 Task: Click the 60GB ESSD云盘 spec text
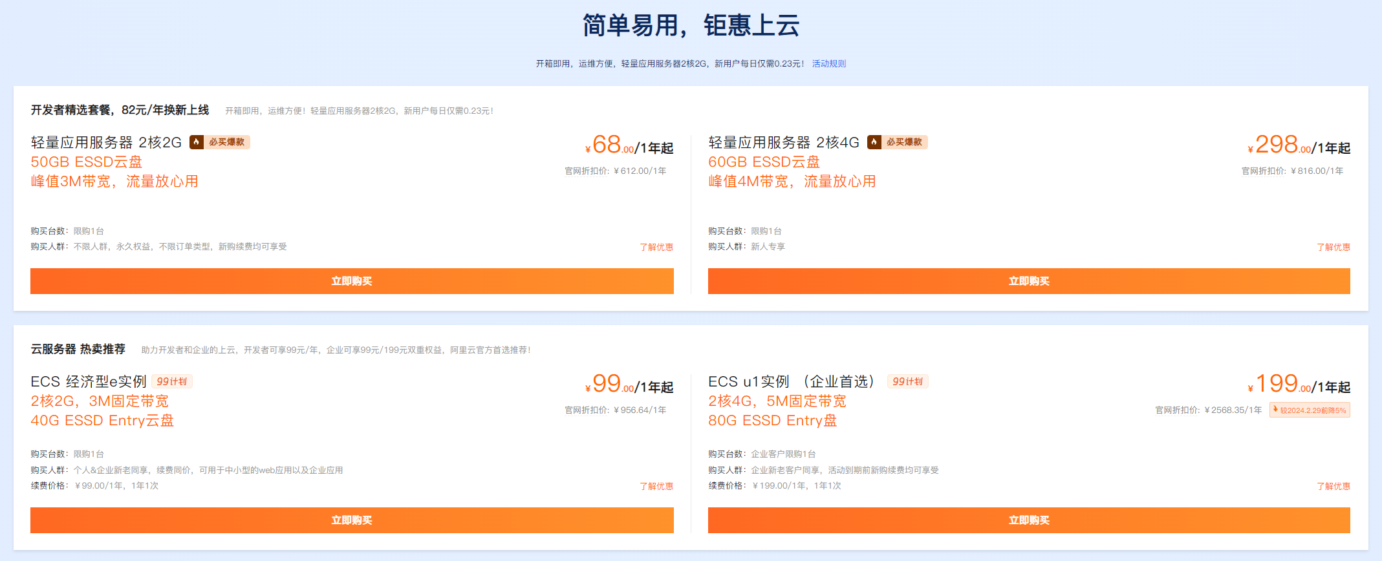[764, 162]
